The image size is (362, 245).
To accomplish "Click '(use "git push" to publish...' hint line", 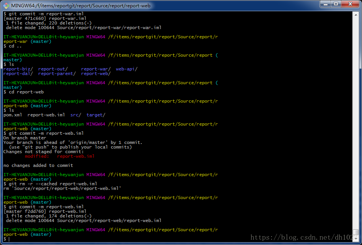I will point(70,147).
